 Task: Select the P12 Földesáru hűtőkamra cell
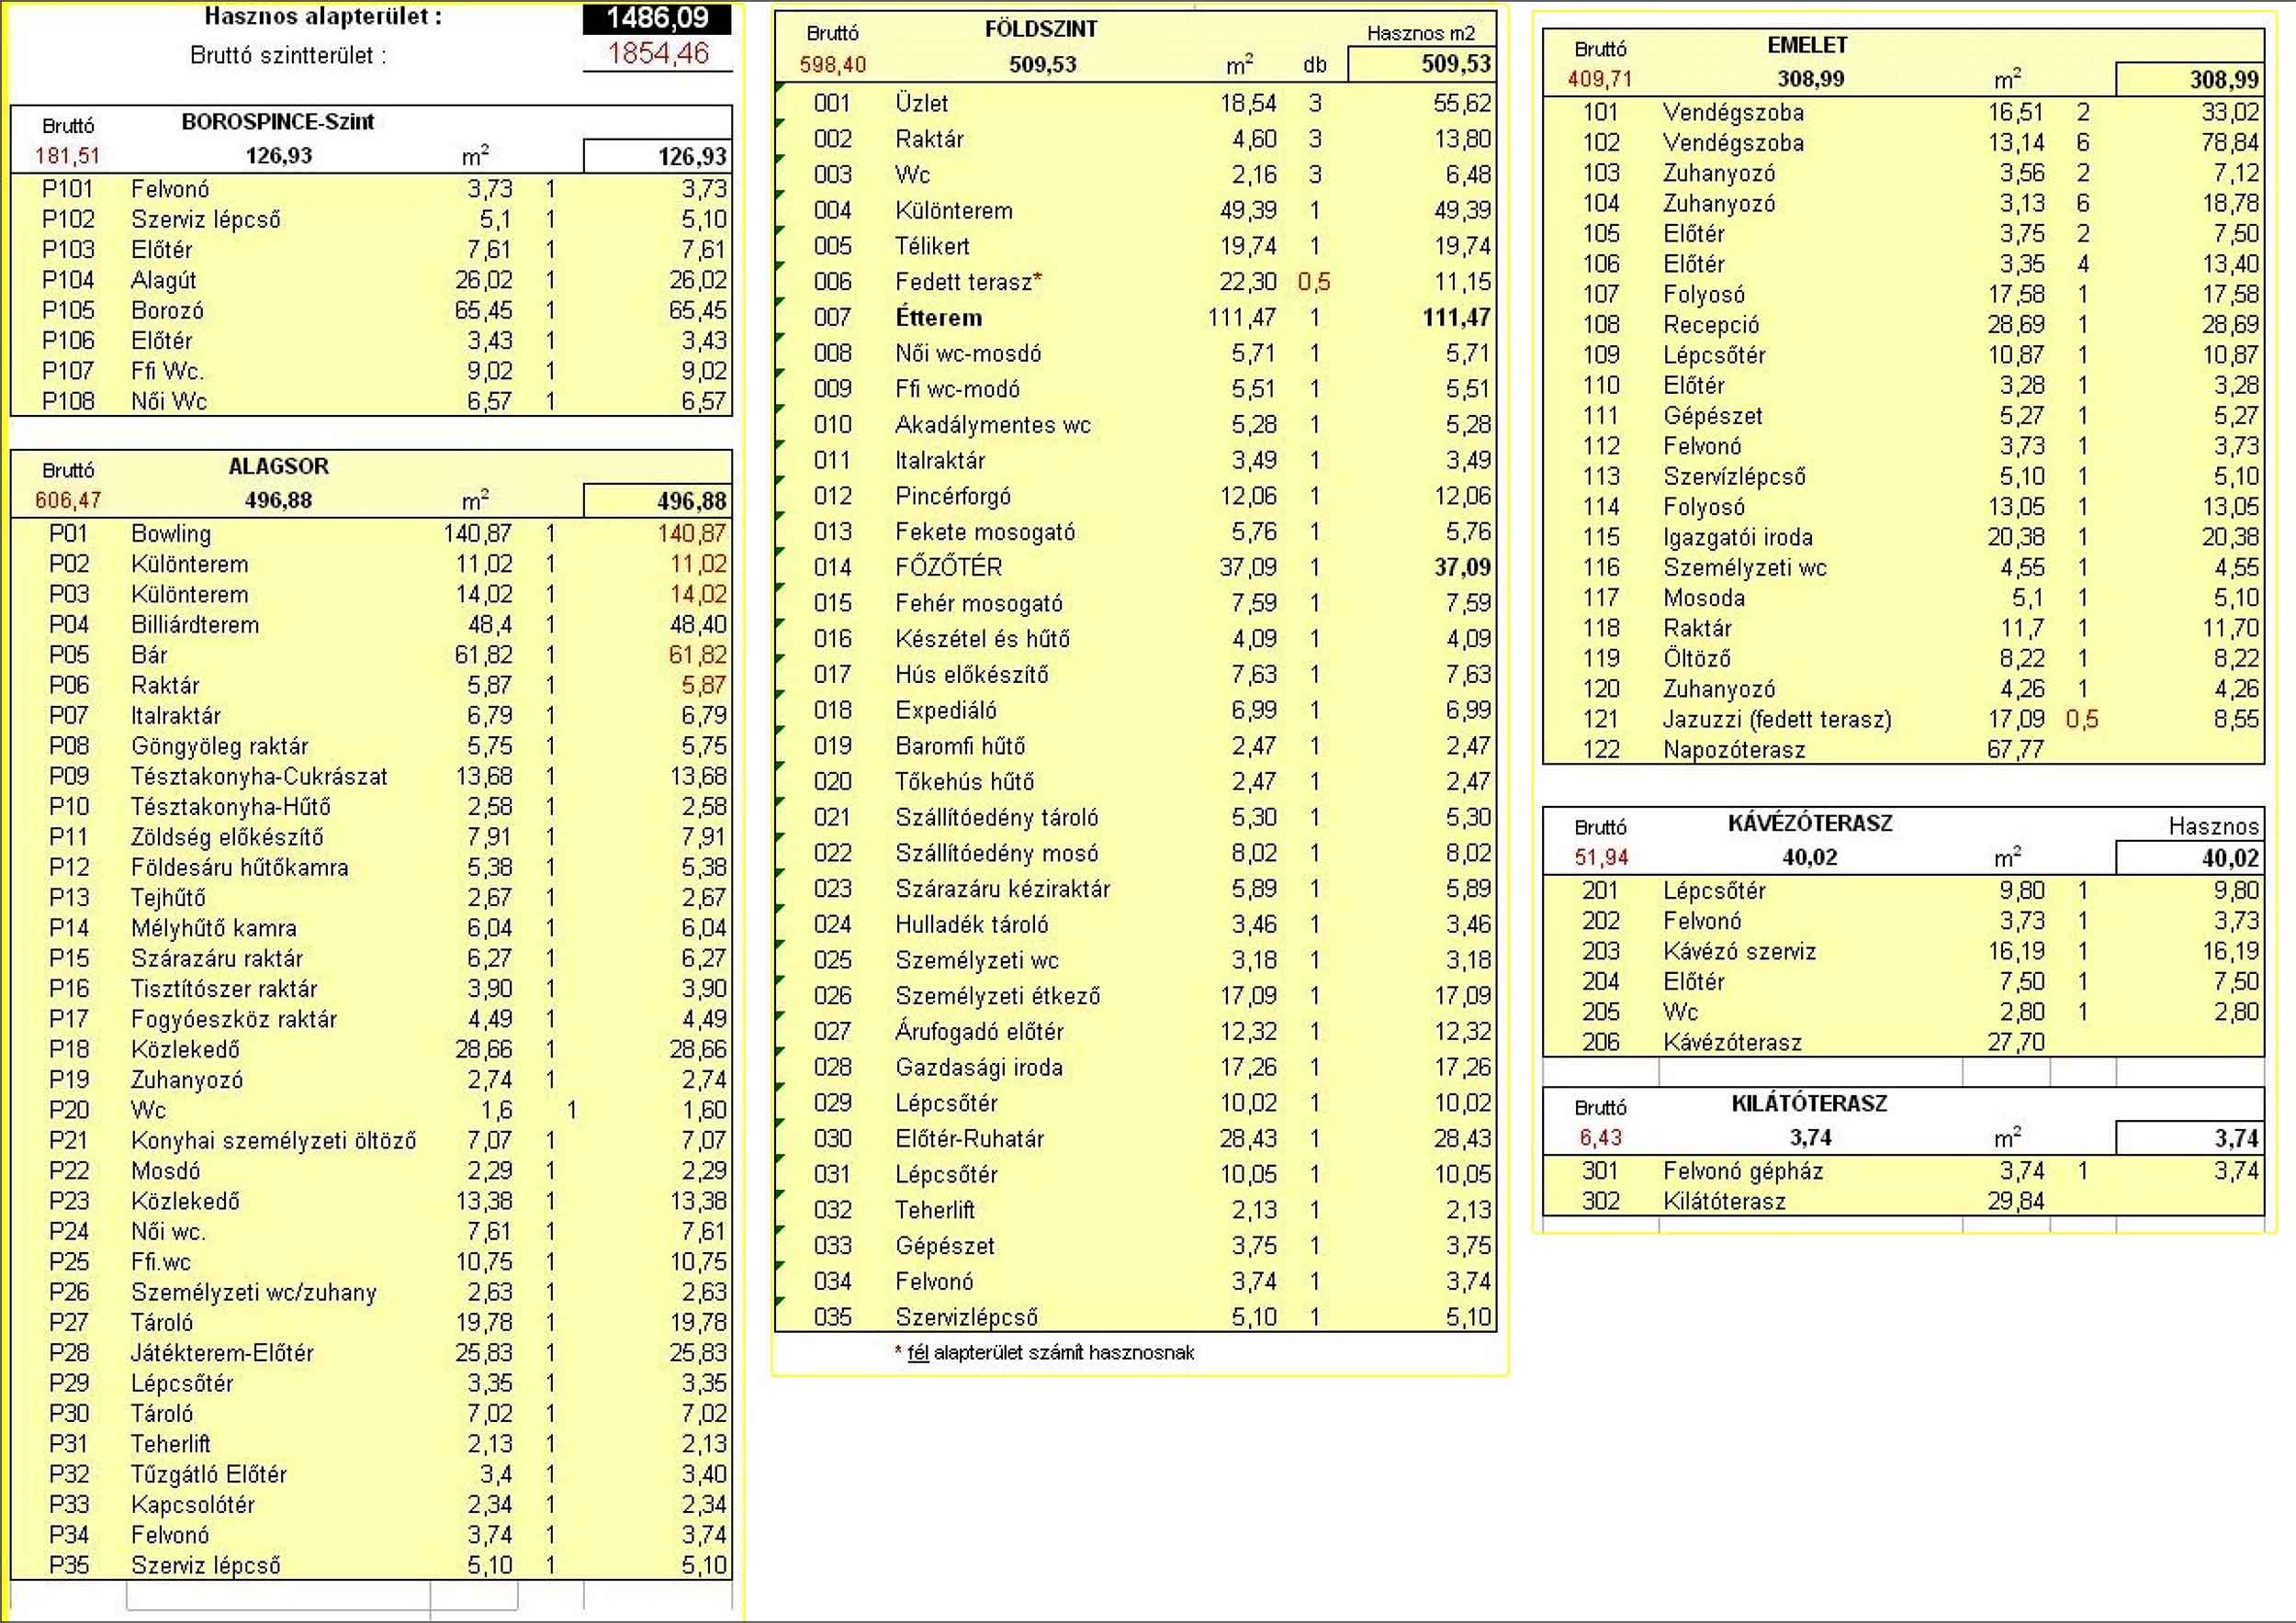tap(240, 867)
